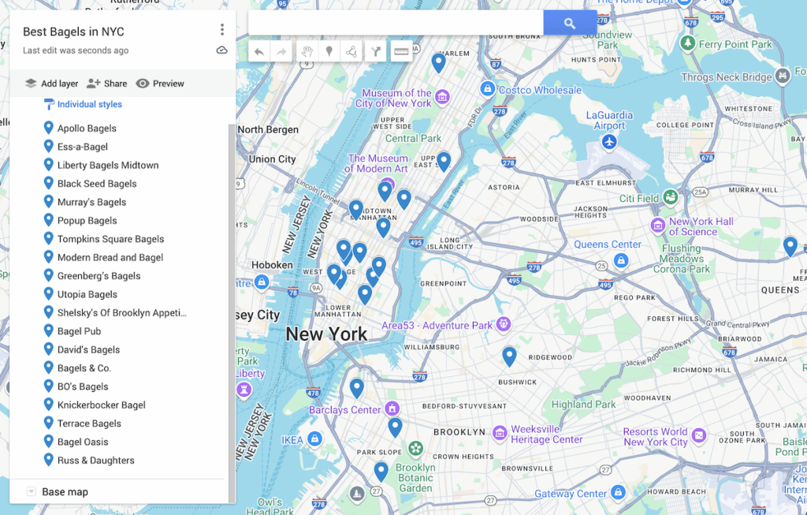This screenshot has height=515, width=807.
Task: Select David's Bagels entry
Action: [x=88, y=349]
